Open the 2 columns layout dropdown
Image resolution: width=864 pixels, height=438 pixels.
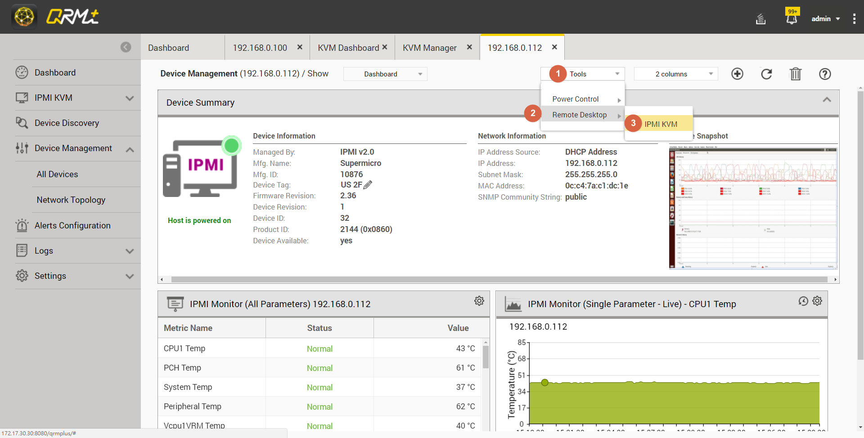pyautogui.click(x=675, y=74)
